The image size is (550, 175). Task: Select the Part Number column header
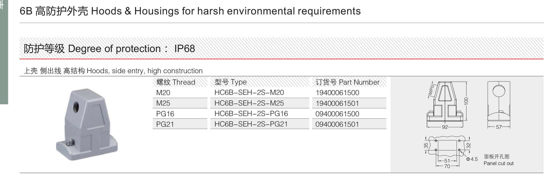pyautogui.click(x=347, y=82)
